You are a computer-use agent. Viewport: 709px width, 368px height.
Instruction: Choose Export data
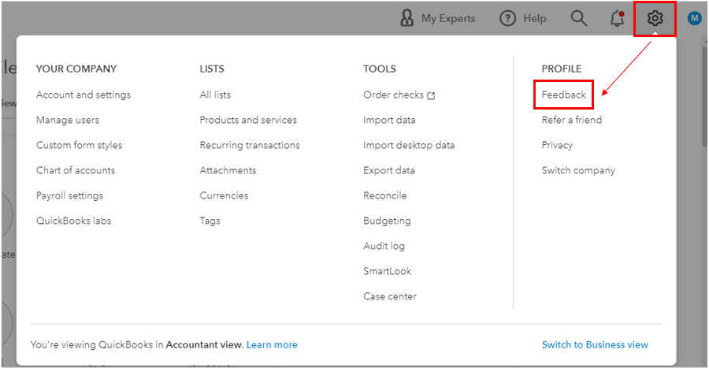click(x=389, y=170)
